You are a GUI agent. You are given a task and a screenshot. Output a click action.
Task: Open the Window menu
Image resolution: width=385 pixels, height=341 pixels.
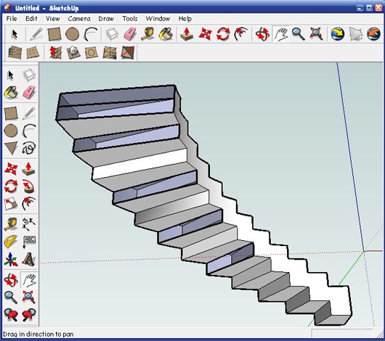(x=158, y=19)
